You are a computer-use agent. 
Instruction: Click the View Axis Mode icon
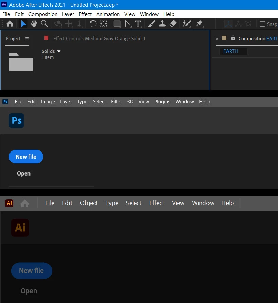(x=248, y=24)
